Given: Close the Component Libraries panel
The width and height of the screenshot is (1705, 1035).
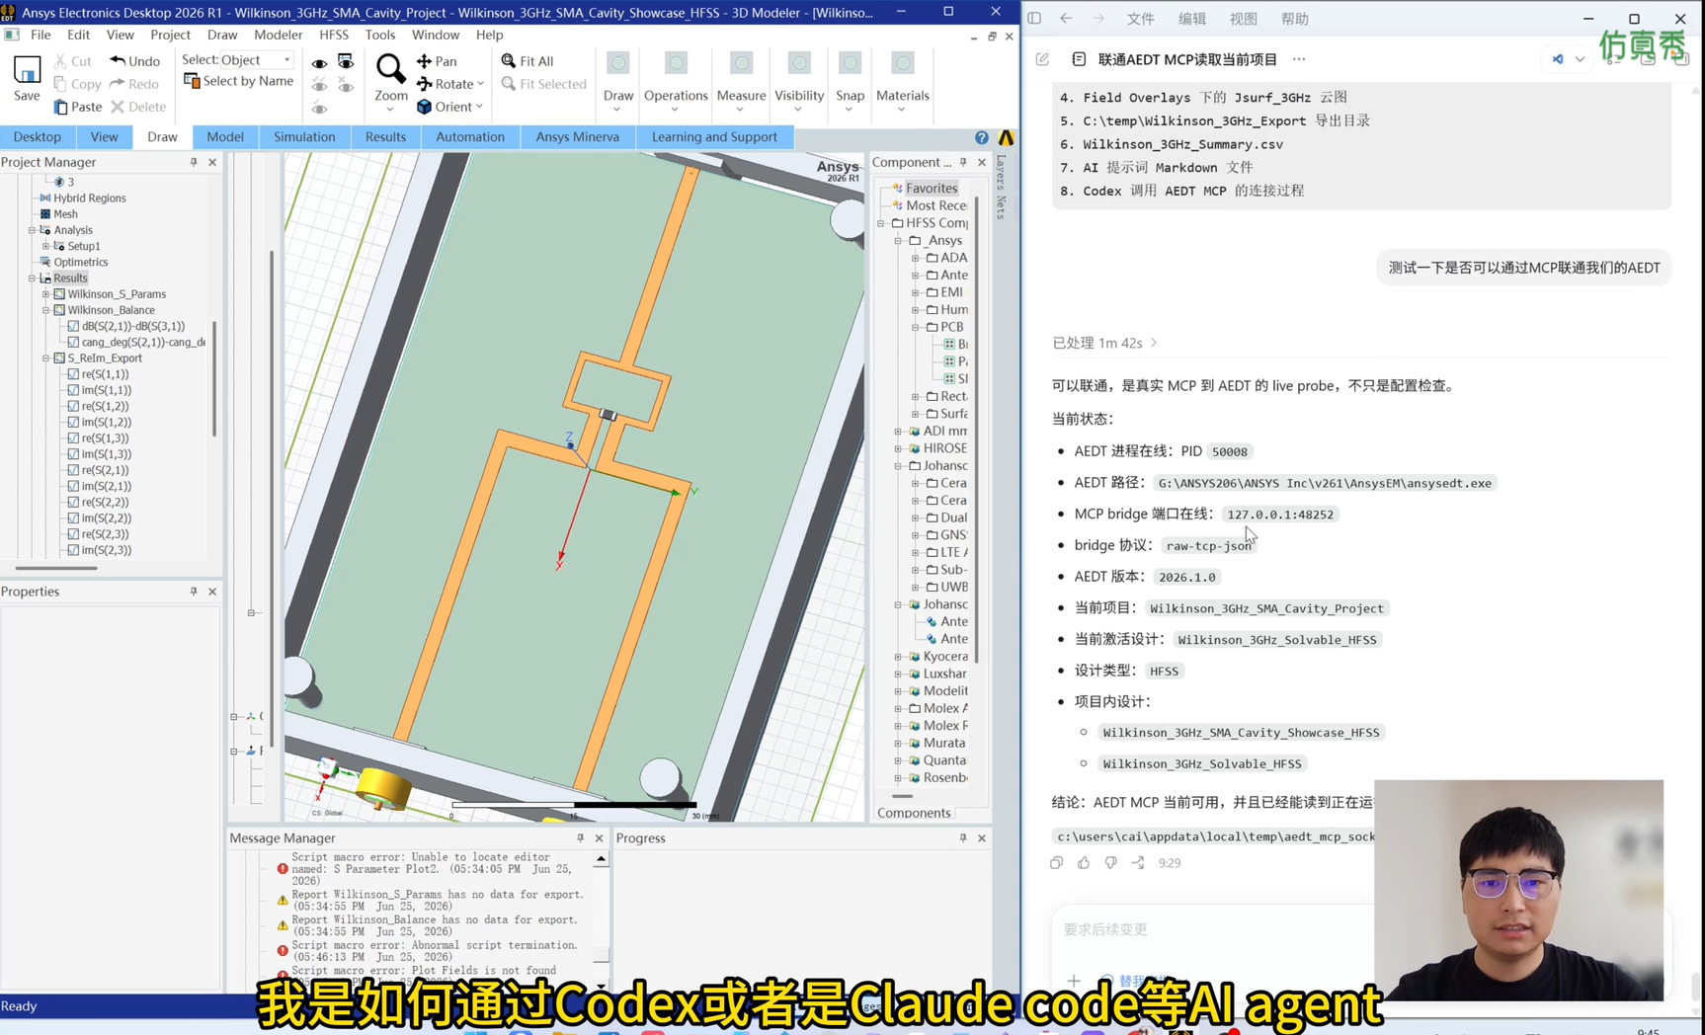Looking at the screenshot, I should point(982,162).
